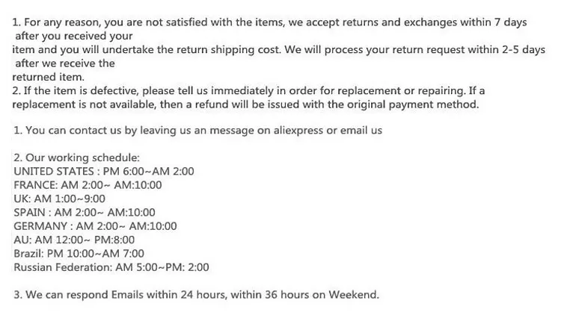The width and height of the screenshot is (561, 315).
Task: Click the contact us on aliexpress line
Action: (198, 131)
